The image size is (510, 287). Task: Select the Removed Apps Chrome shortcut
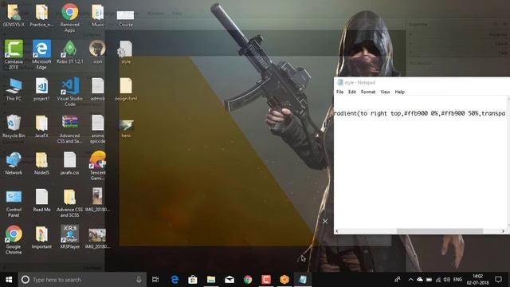pyautogui.click(x=69, y=18)
